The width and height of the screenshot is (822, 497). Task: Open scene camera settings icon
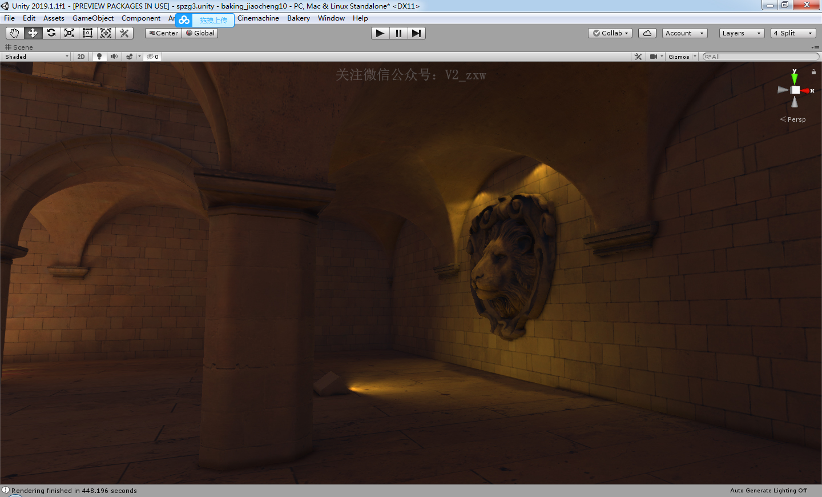click(654, 57)
